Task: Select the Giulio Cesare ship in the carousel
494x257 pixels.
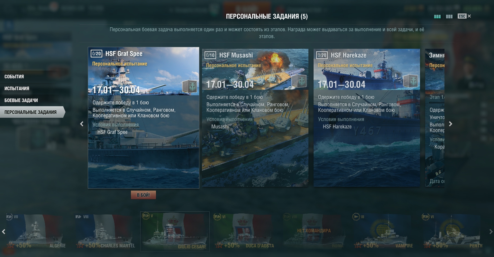Action: click(x=175, y=231)
